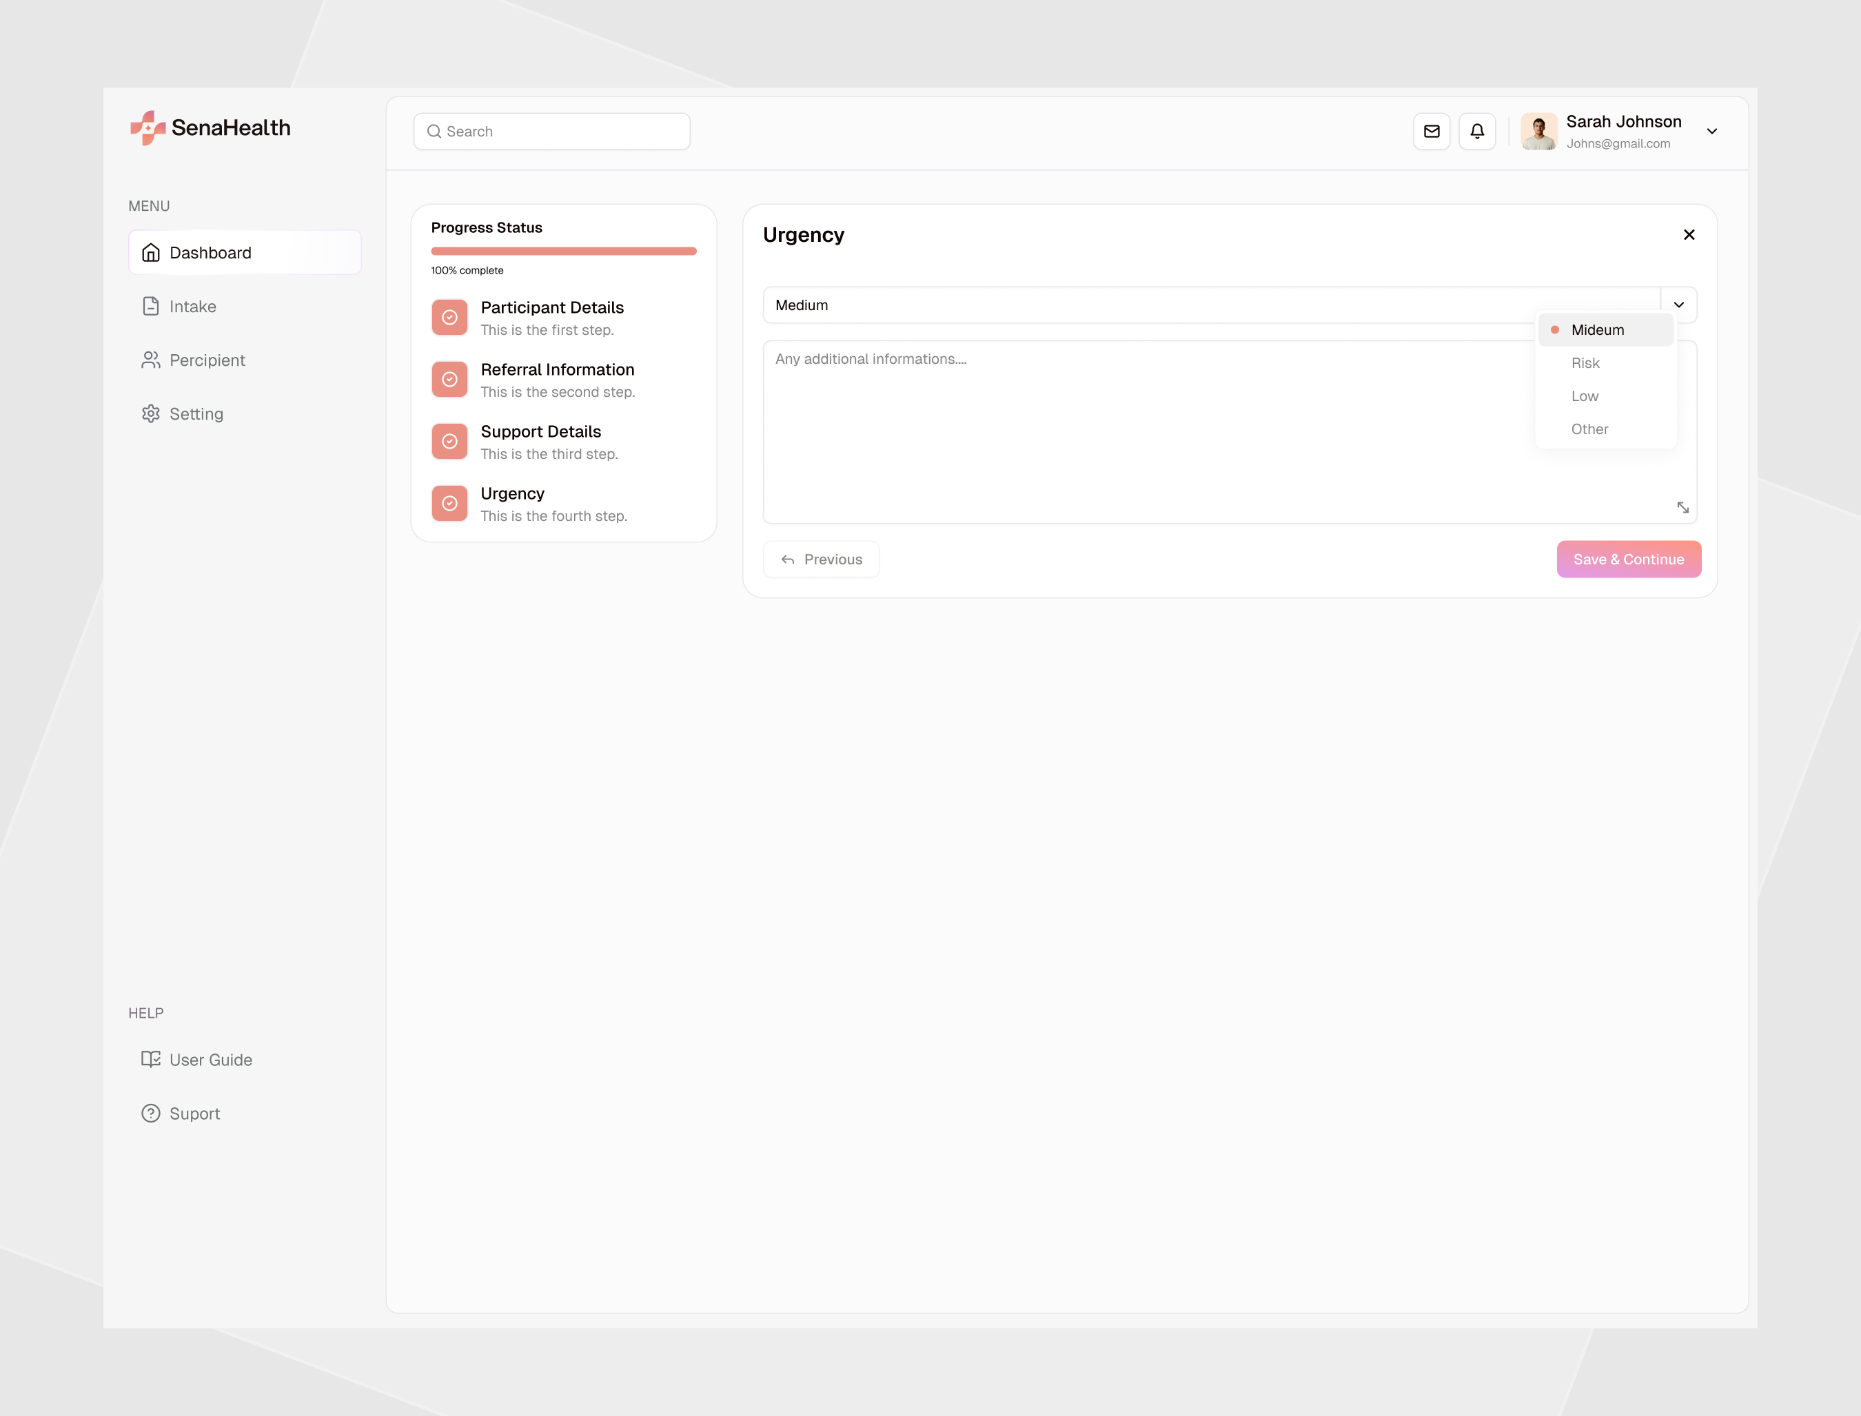This screenshot has width=1861, height=1416.
Task: Click the Participant Details checkmark icon
Action: click(x=449, y=317)
